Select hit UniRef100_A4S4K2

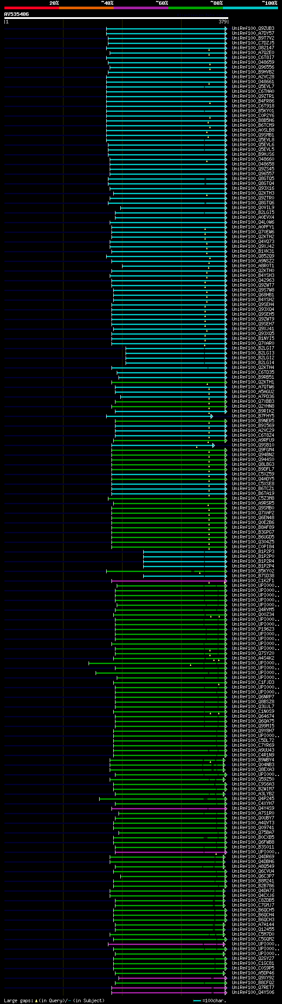tap(253, 658)
